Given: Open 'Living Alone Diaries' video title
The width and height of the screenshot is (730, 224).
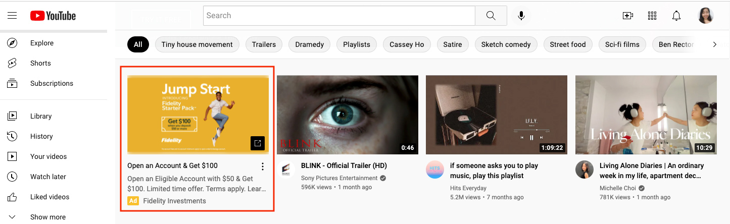Looking at the screenshot, I should 652,171.
